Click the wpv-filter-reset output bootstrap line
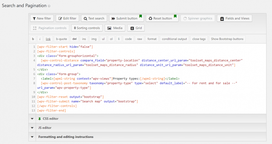Screen dimensions: 272x144 (70, 97)
